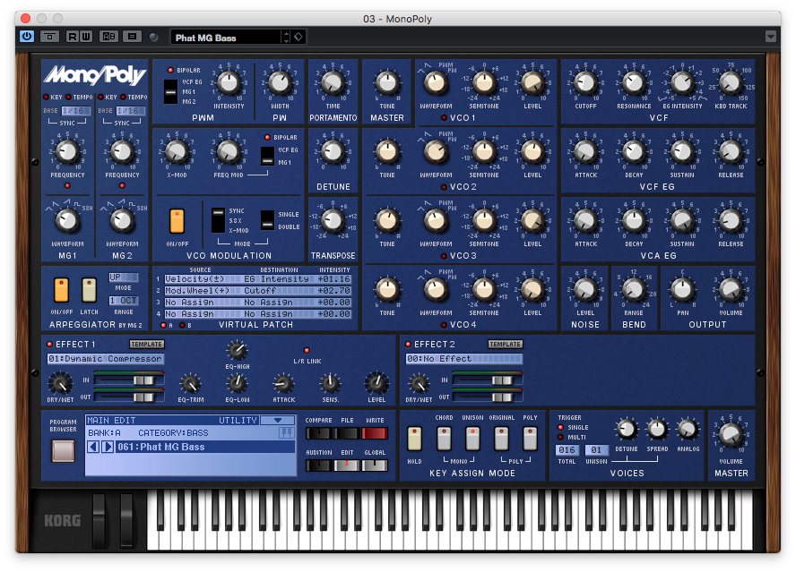The width and height of the screenshot is (796, 572).
Task: Select the Multi trigger option
Action: 561,437
